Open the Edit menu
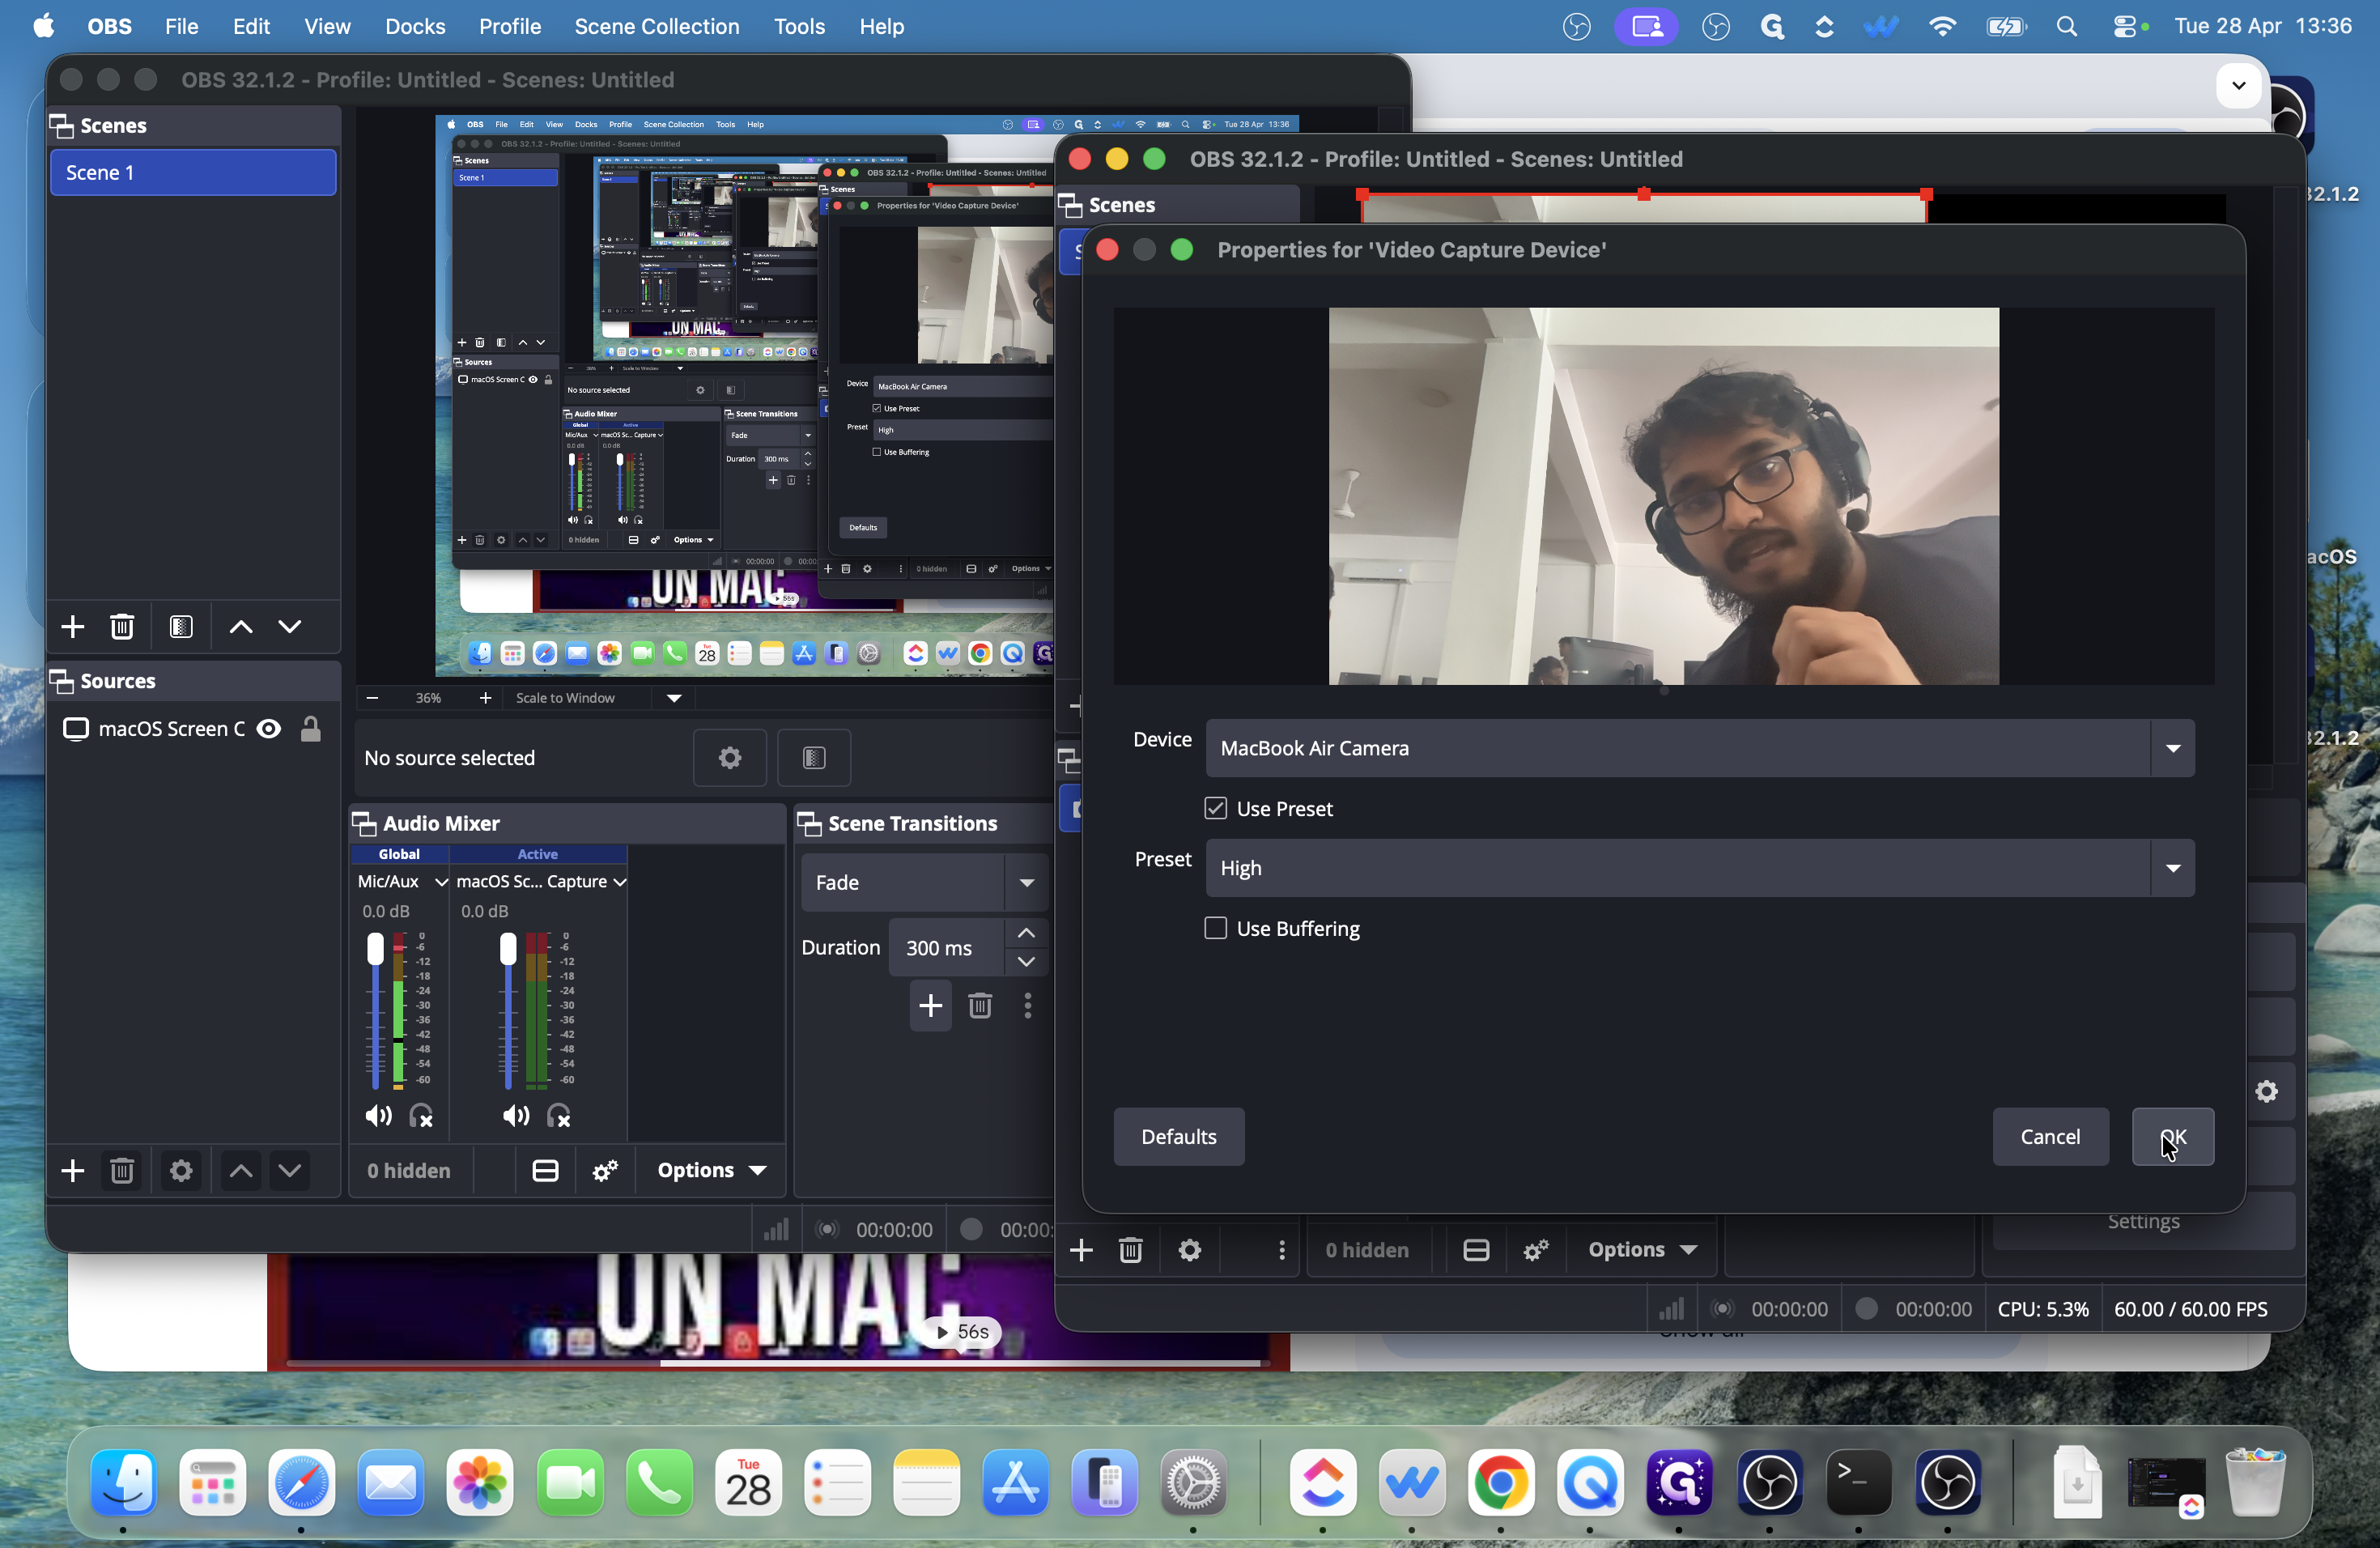2380x1548 pixels. pos(251,26)
